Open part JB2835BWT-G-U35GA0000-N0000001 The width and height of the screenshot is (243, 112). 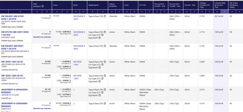[x=15, y=91]
